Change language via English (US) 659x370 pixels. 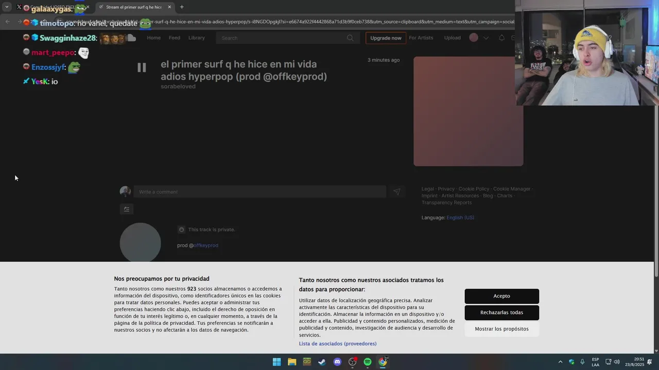pos(460,218)
